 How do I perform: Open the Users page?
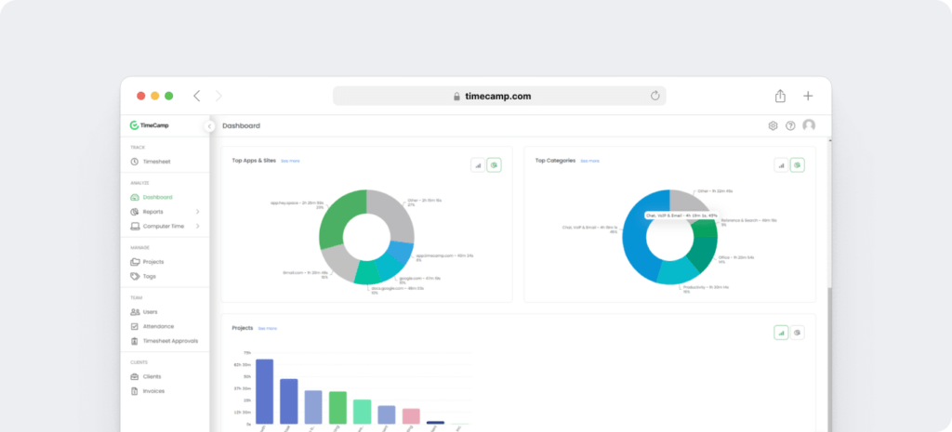click(x=144, y=312)
